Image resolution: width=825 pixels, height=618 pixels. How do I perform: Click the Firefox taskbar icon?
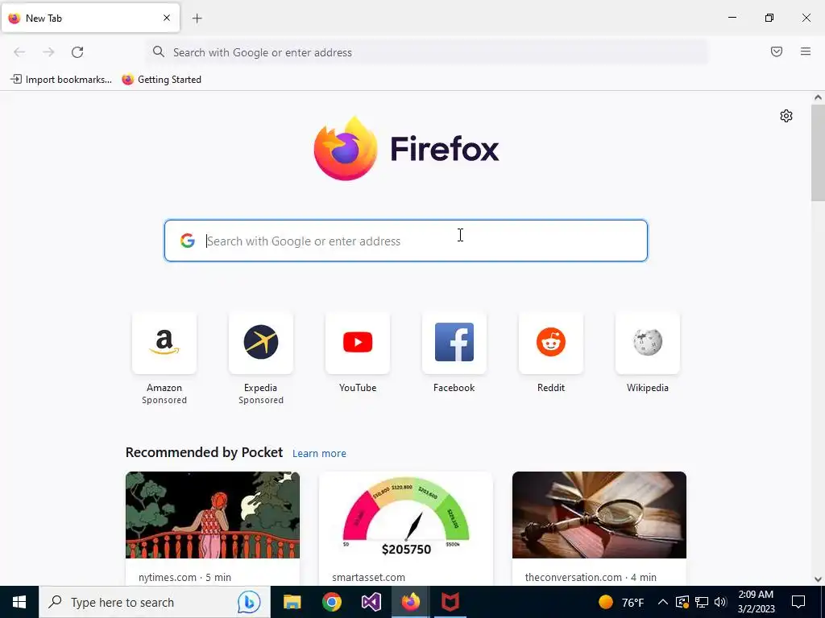tap(410, 602)
